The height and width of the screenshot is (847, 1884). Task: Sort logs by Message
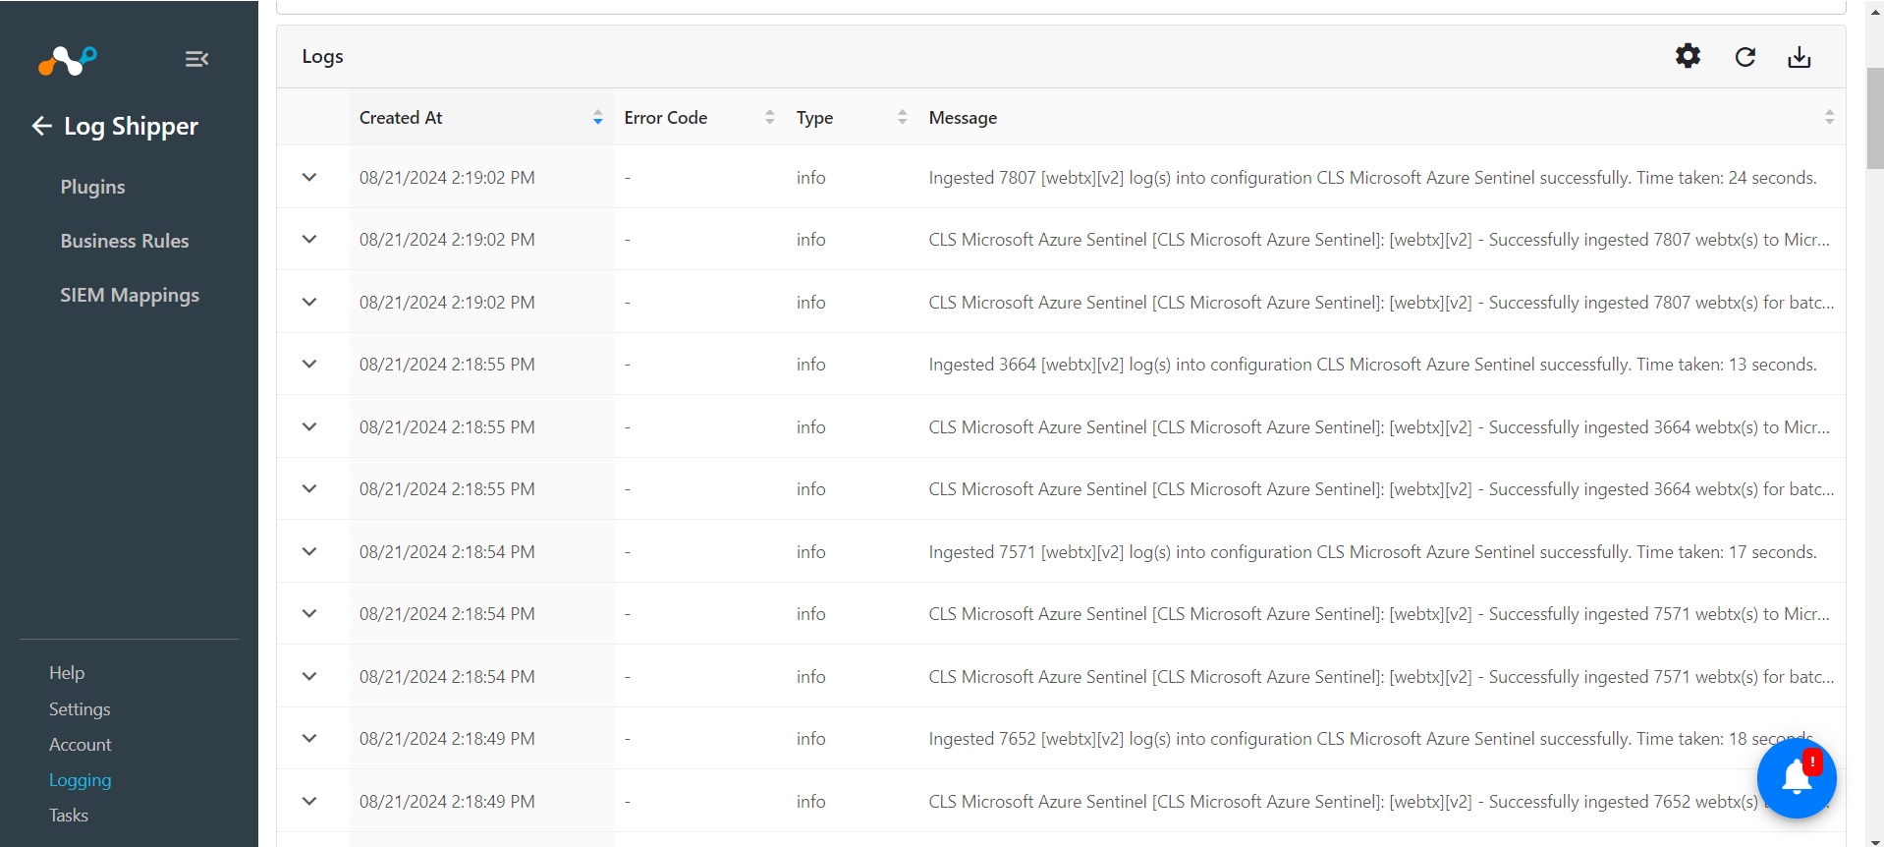(1829, 118)
